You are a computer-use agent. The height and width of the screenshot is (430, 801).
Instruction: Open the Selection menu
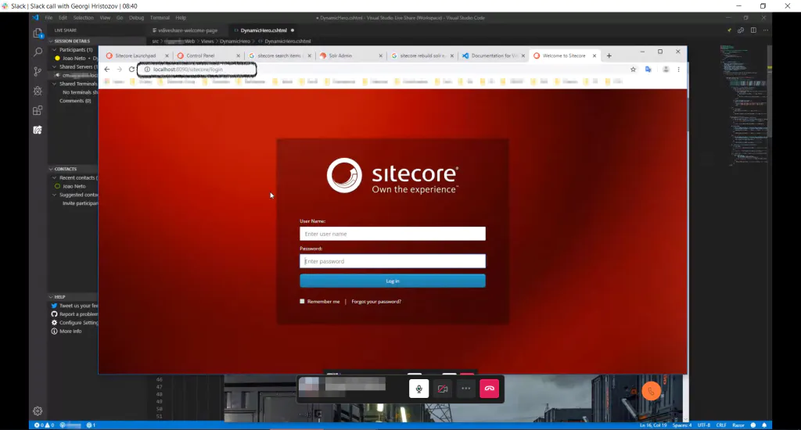click(83, 18)
